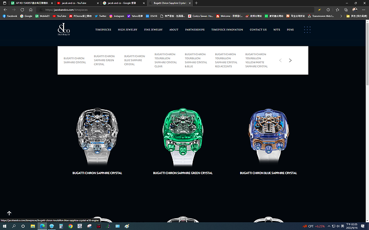Open Edge settings ellipsis menu
The image size is (369, 230).
tap(363, 10)
